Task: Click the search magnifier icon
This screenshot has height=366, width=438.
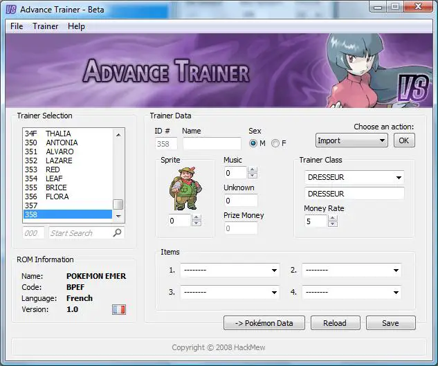Action: [x=118, y=232]
